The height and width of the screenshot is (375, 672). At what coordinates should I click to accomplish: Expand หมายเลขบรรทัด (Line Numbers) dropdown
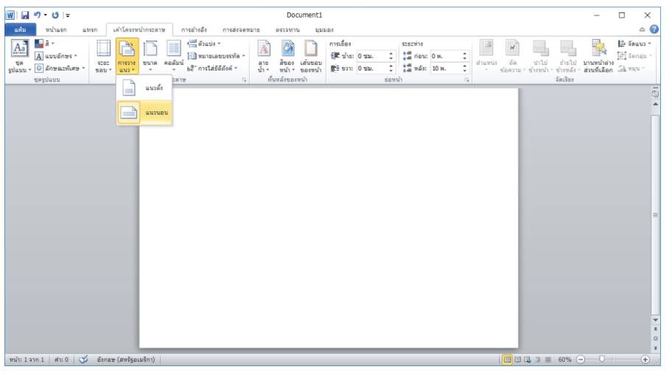pyautogui.click(x=217, y=56)
